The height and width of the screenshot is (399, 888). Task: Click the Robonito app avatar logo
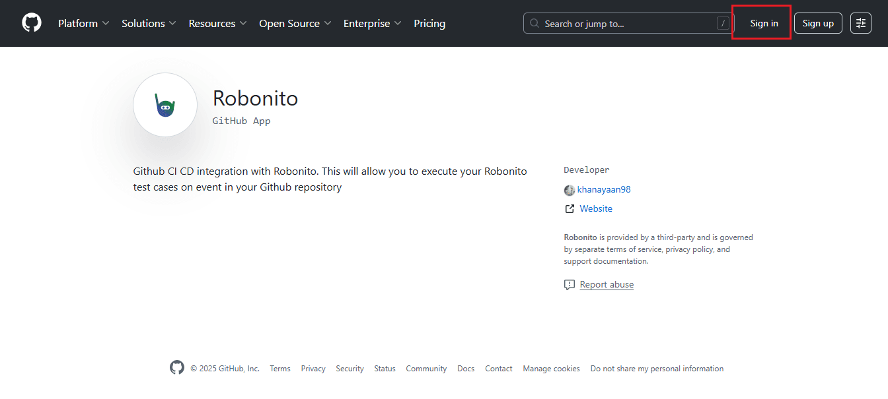165,105
